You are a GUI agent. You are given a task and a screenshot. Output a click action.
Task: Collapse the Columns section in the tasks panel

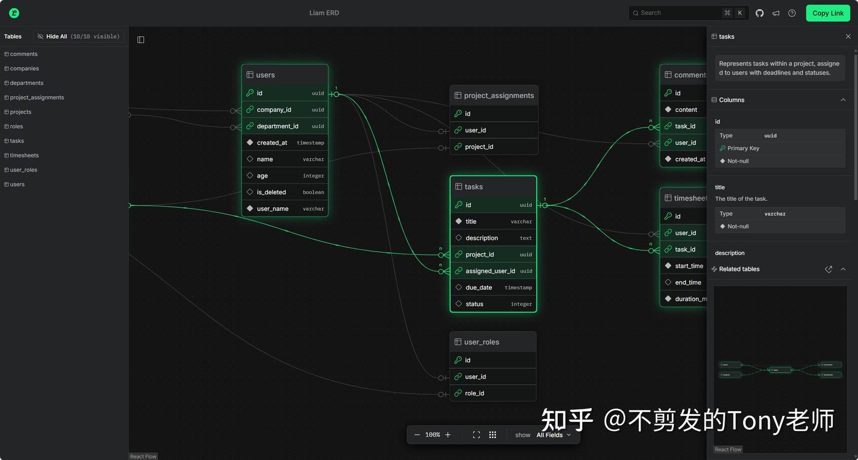tap(843, 100)
